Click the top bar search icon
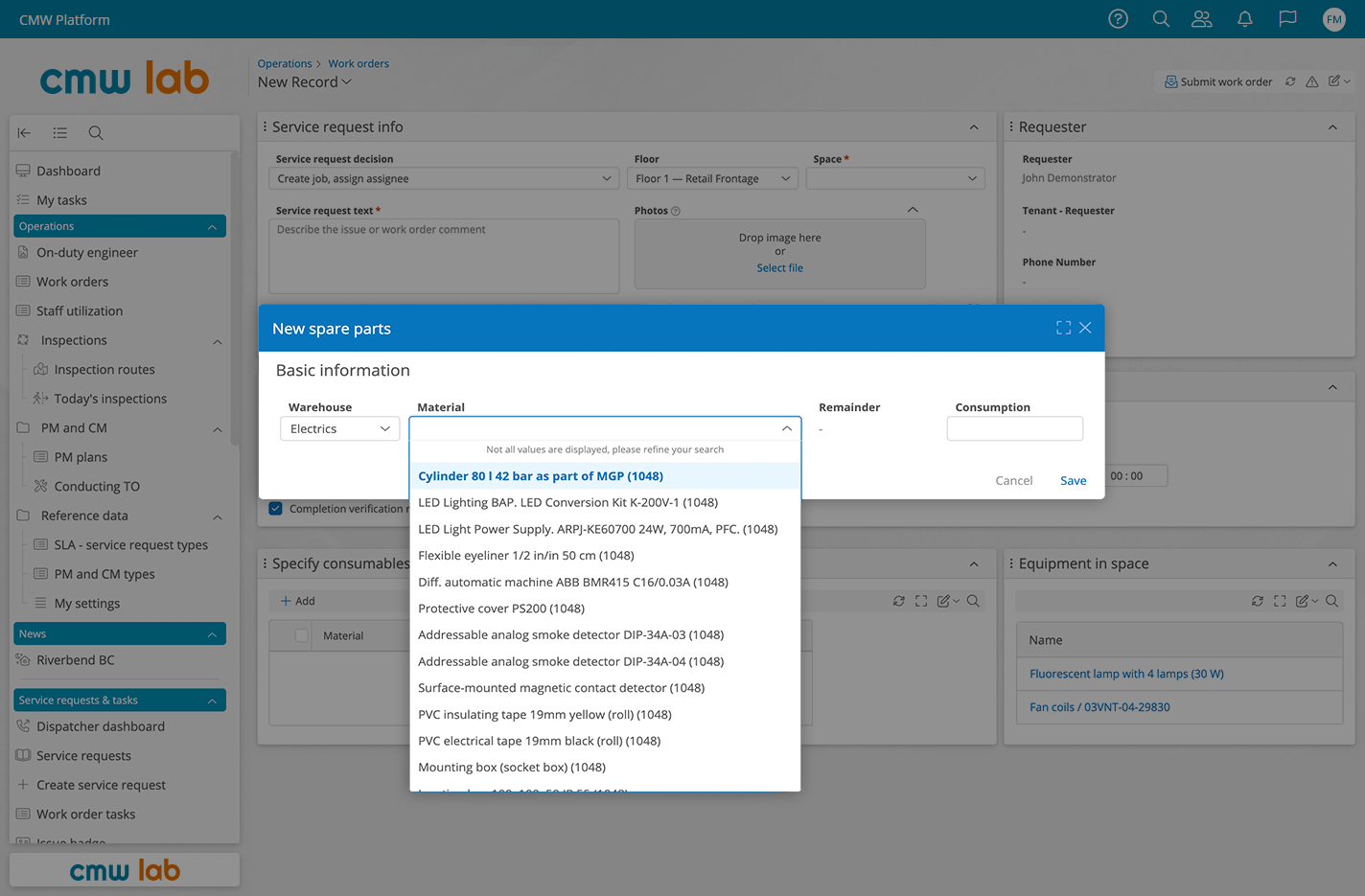Viewport: 1365px width, 896px height. point(1161,19)
